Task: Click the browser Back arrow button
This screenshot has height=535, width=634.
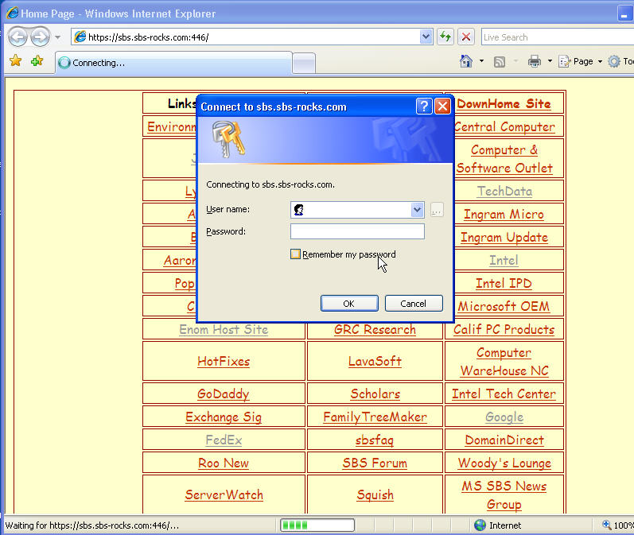Action: 18,37
